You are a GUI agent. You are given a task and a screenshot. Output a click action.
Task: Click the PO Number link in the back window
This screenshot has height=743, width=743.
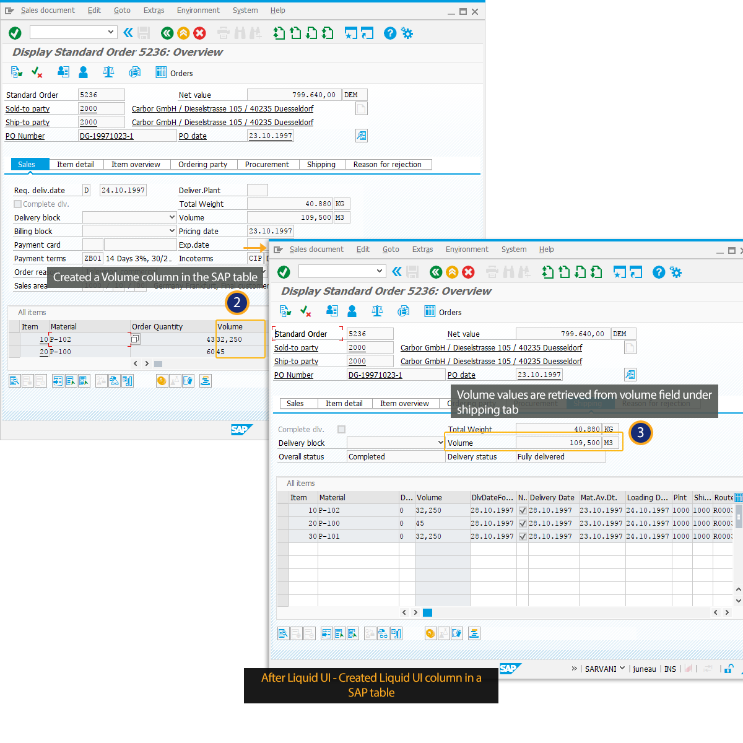click(x=25, y=136)
